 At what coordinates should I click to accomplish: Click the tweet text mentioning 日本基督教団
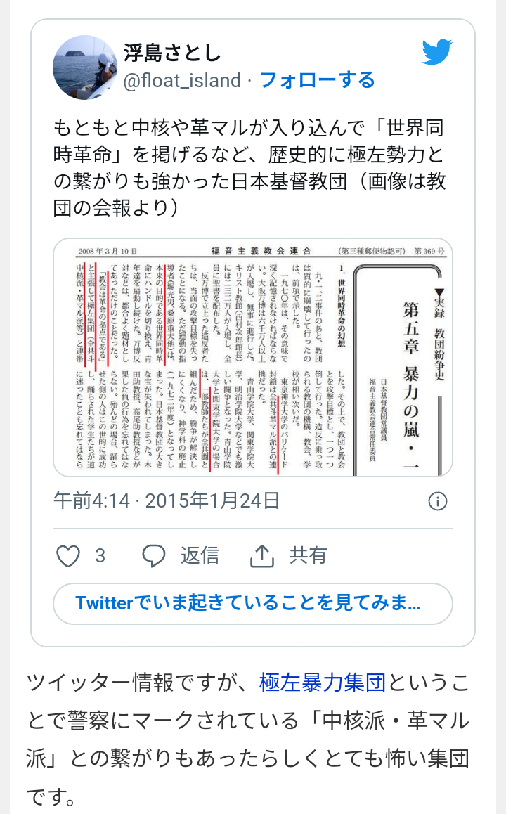249,168
